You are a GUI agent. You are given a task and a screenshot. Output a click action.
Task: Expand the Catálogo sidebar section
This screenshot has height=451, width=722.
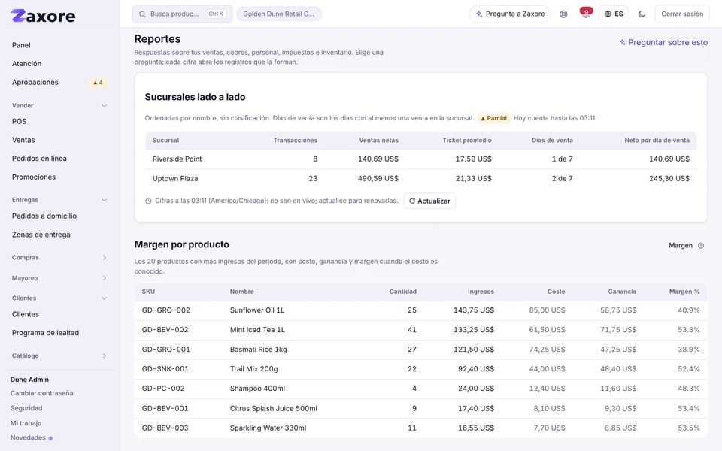pos(104,356)
